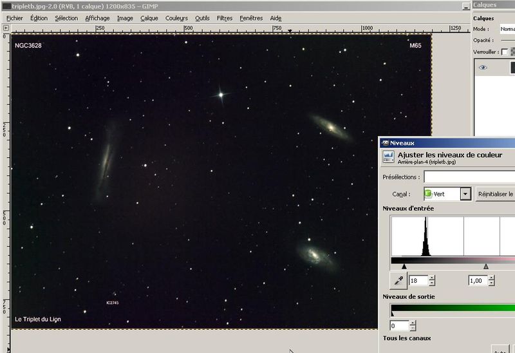The image size is (515, 353).
Task: Click the Auto levels button
Action: point(501,350)
